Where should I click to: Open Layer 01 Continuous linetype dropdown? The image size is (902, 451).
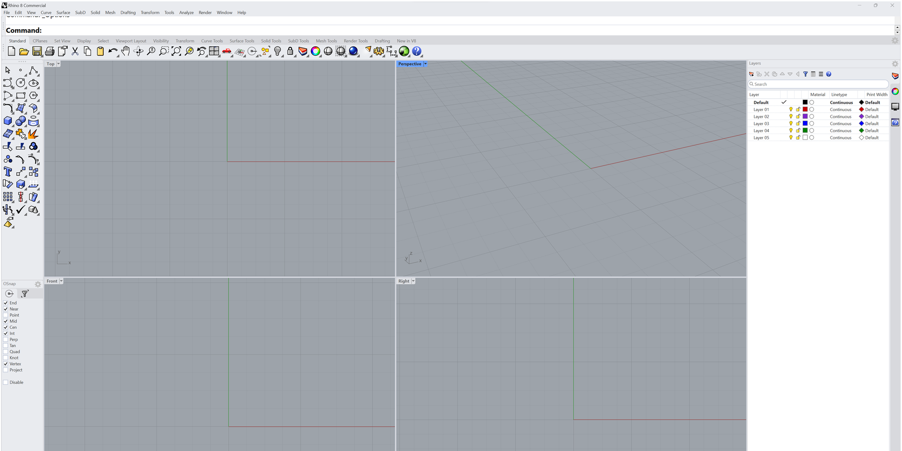(841, 110)
